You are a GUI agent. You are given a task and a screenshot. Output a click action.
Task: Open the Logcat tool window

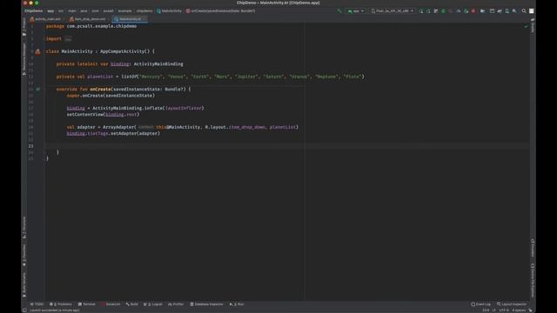153,304
